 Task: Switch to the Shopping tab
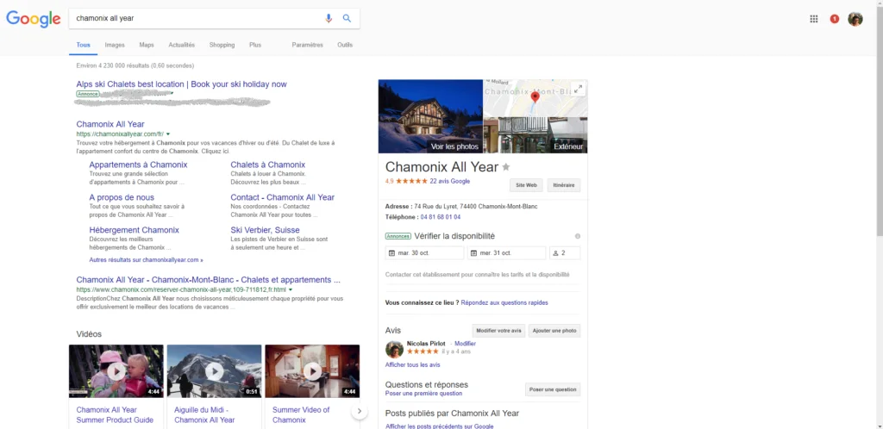222,45
